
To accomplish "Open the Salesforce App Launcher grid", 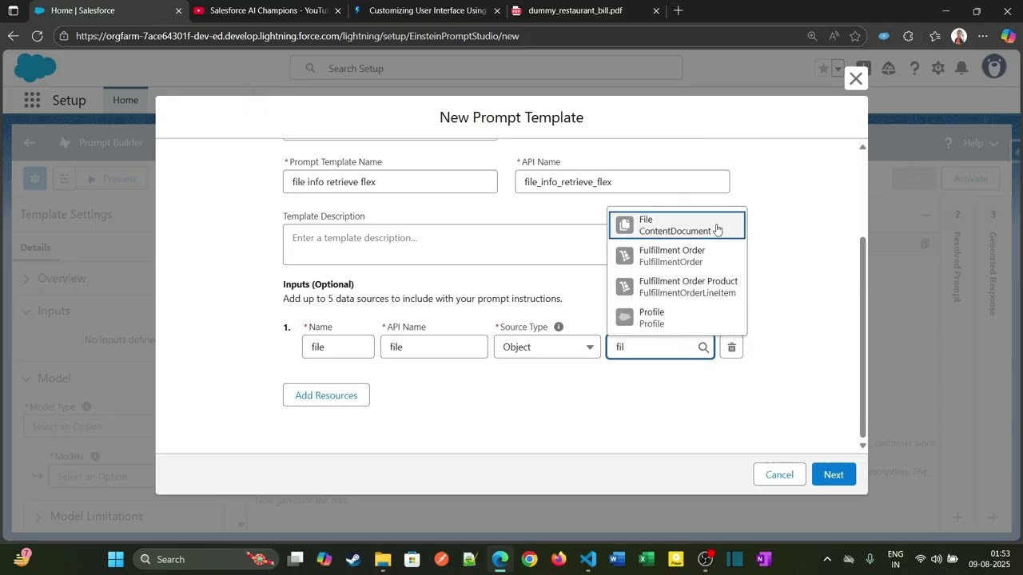I will point(32,100).
